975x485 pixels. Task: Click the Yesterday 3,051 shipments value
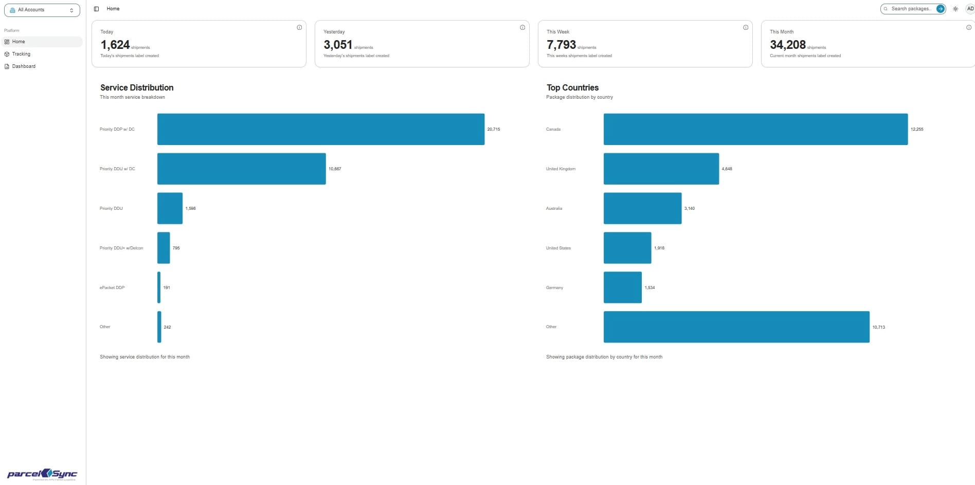338,45
